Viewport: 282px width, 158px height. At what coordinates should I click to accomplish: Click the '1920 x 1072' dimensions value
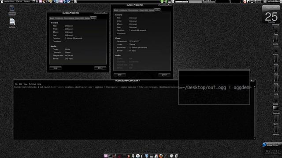click(134, 41)
